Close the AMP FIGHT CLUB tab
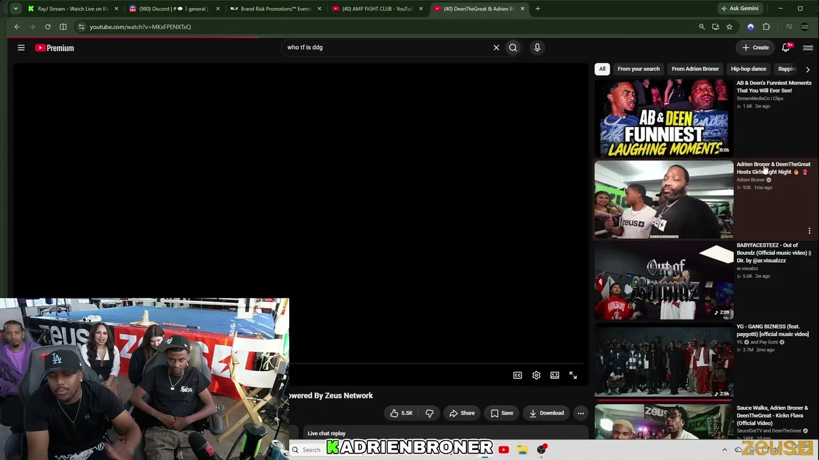This screenshot has height=460, width=819. [420, 9]
